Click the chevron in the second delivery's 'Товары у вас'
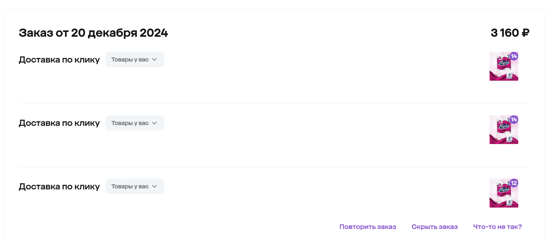 154,123
